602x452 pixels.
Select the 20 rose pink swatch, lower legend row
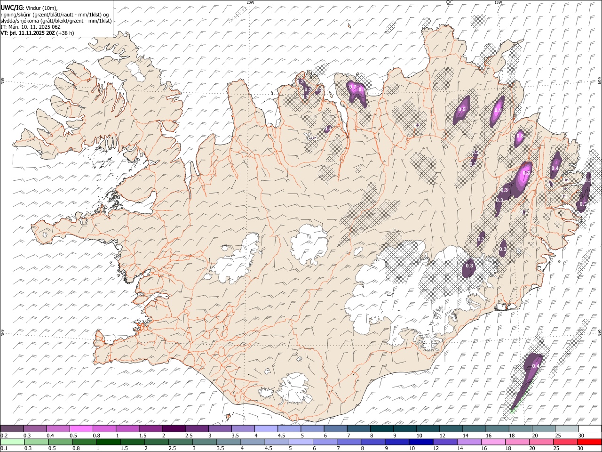pos(541,442)
